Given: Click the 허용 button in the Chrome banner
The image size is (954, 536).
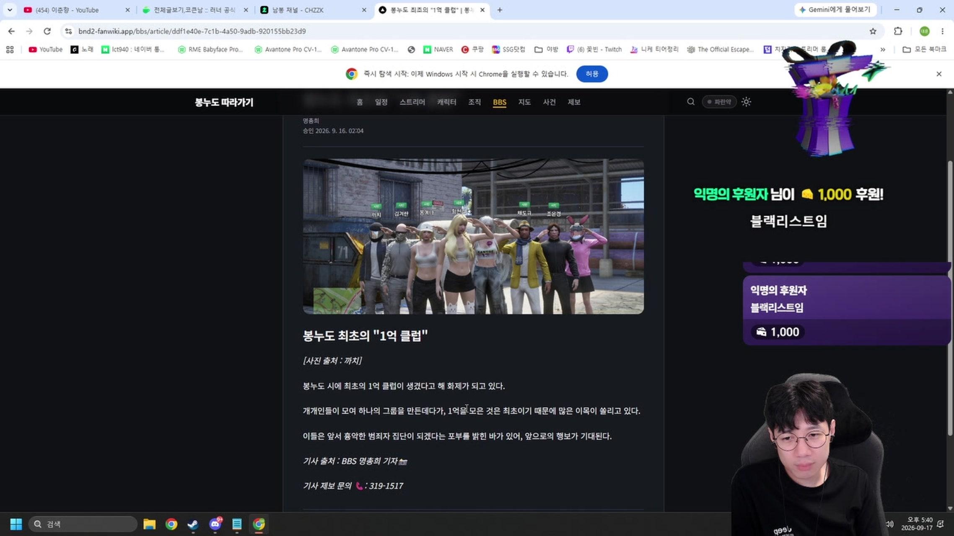Looking at the screenshot, I should [592, 74].
